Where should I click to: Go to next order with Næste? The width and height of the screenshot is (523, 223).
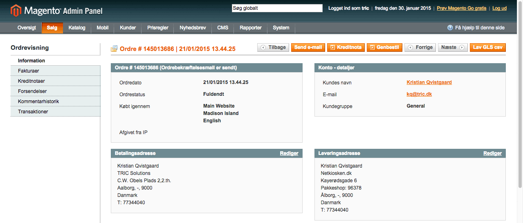tap(453, 47)
